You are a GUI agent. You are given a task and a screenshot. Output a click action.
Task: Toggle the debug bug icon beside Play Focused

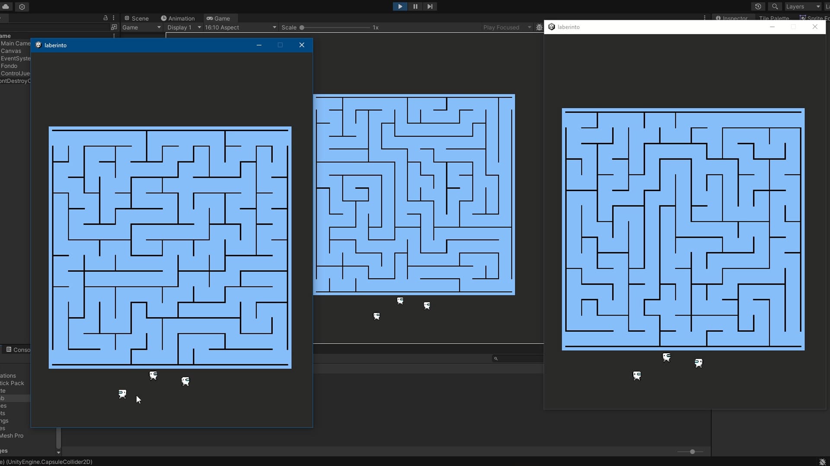(539, 27)
